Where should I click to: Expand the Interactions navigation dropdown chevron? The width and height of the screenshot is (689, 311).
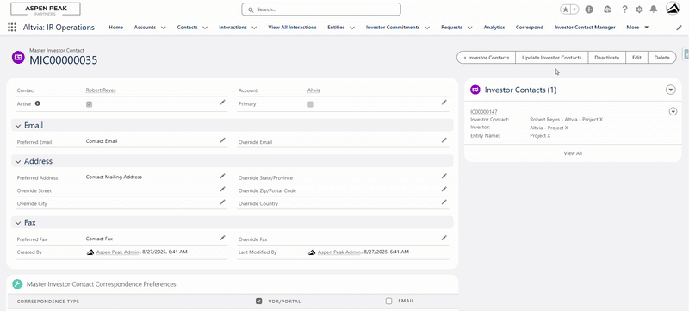[x=254, y=28]
